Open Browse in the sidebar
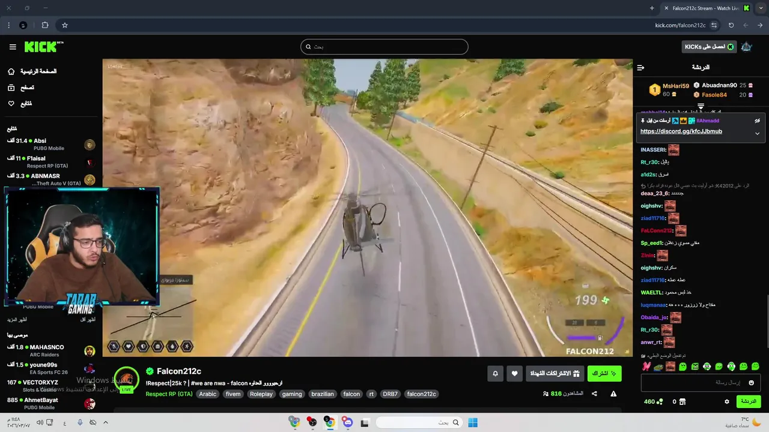Viewport: 769px width, 432px height. coord(21,88)
